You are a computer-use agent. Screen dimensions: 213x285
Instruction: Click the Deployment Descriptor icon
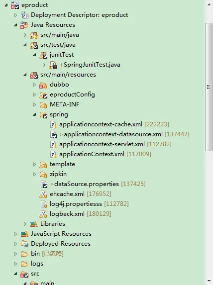(x=24, y=15)
